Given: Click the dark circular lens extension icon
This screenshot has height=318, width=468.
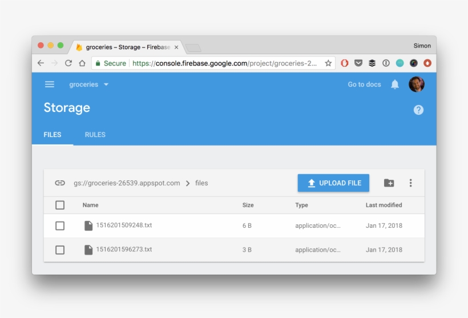Looking at the screenshot, I should click(413, 63).
